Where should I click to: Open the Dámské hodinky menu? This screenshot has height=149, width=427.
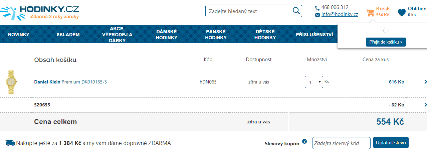pos(167,35)
